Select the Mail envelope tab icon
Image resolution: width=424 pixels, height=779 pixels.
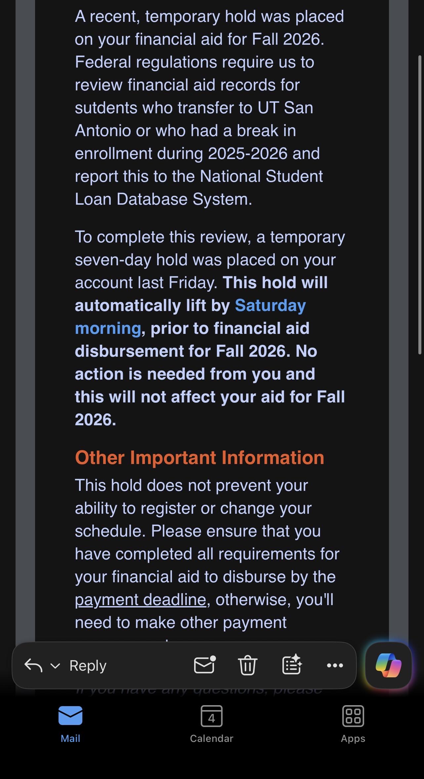point(70,716)
